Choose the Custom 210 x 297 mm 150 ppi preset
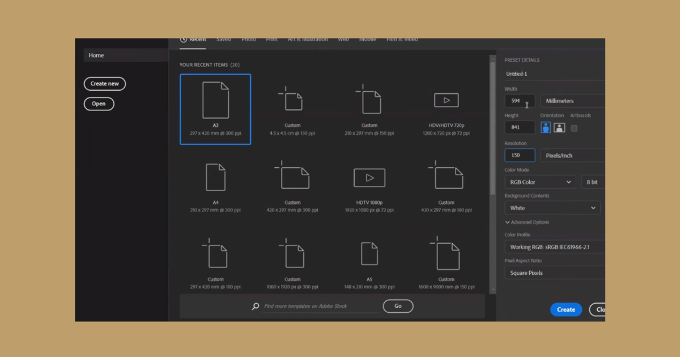This screenshot has height=357, width=680. point(369,109)
